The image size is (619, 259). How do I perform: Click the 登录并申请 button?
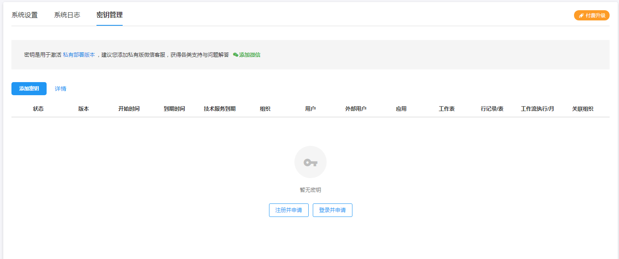(x=332, y=210)
